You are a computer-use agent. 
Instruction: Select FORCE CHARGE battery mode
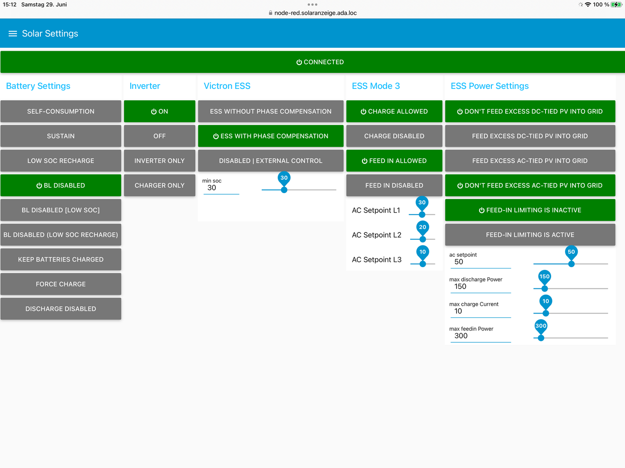point(61,284)
